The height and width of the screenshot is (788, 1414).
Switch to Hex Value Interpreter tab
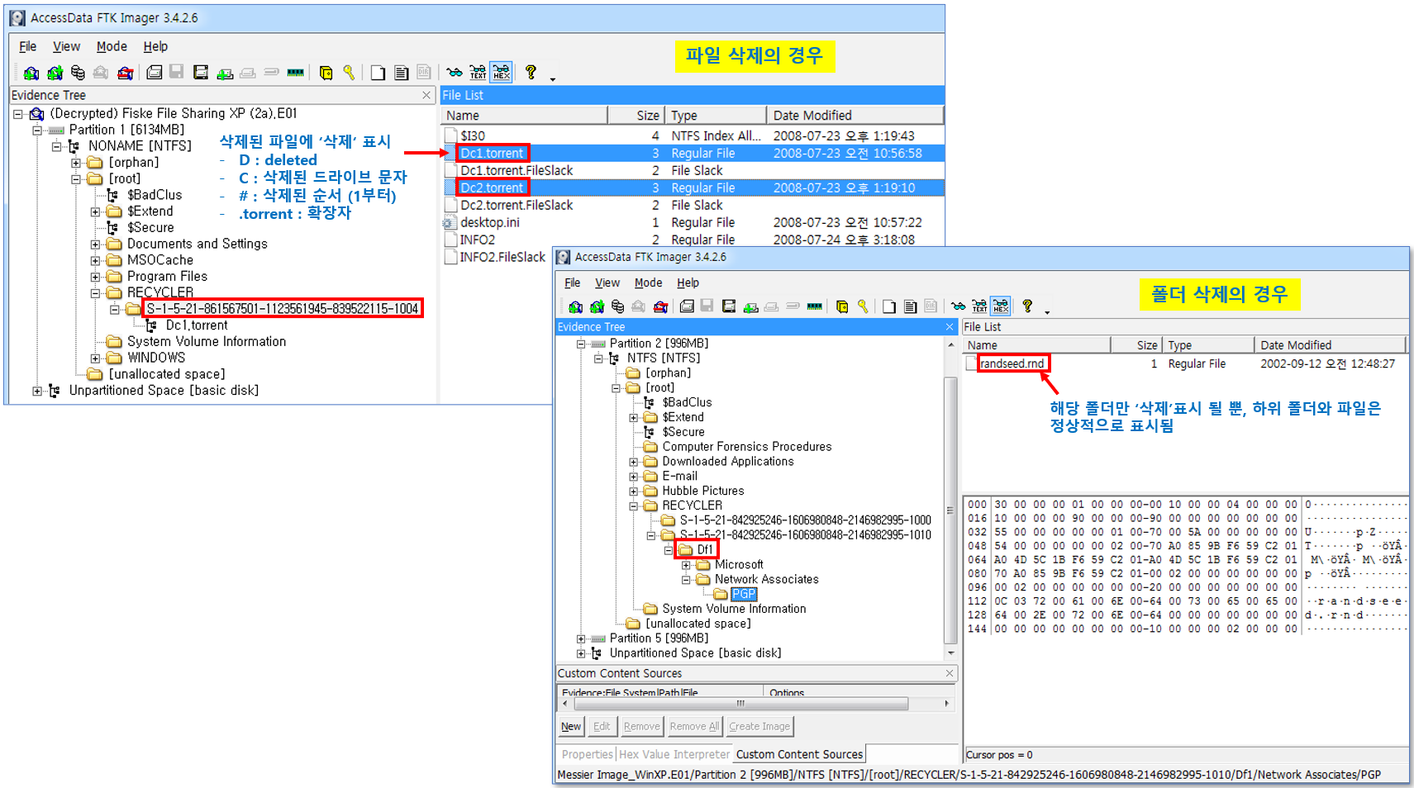[674, 754]
